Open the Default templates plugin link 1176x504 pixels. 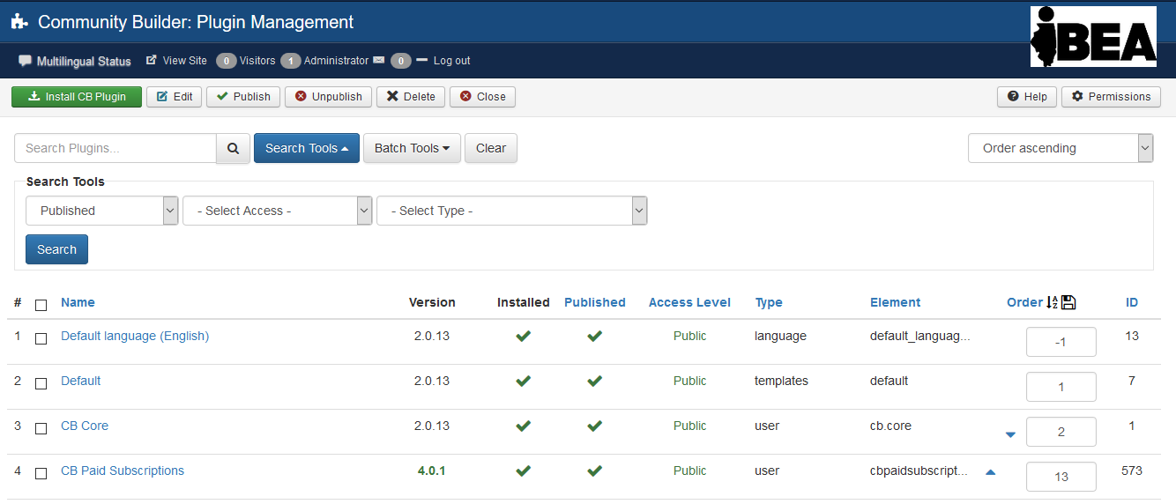(x=80, y=381)
